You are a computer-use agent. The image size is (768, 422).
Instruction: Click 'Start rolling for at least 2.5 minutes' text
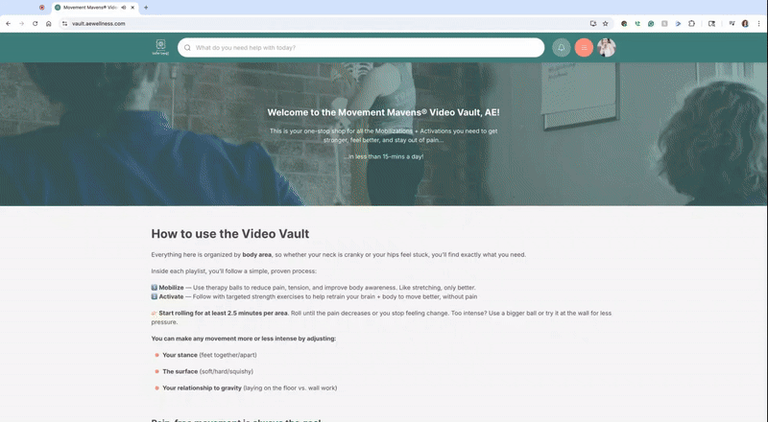tap(223, 314)
